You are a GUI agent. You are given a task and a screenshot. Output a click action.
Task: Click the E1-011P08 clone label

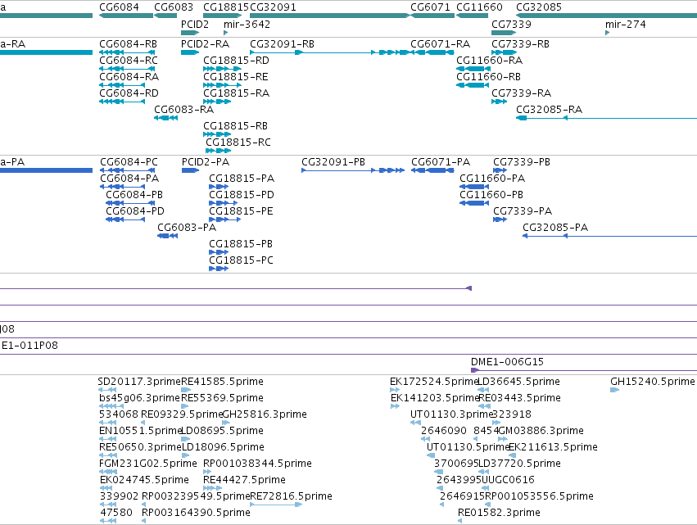click(x=29, y=346)
